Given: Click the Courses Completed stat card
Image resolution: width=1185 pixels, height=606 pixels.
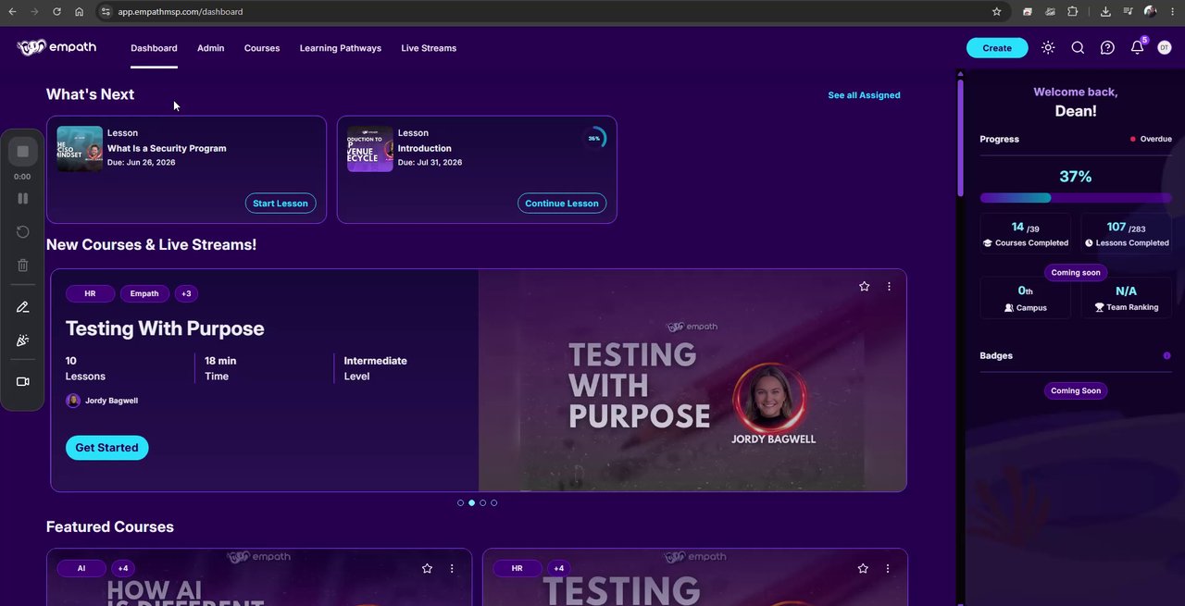Looking at the screenshot, I should [x=1025, y=234].
